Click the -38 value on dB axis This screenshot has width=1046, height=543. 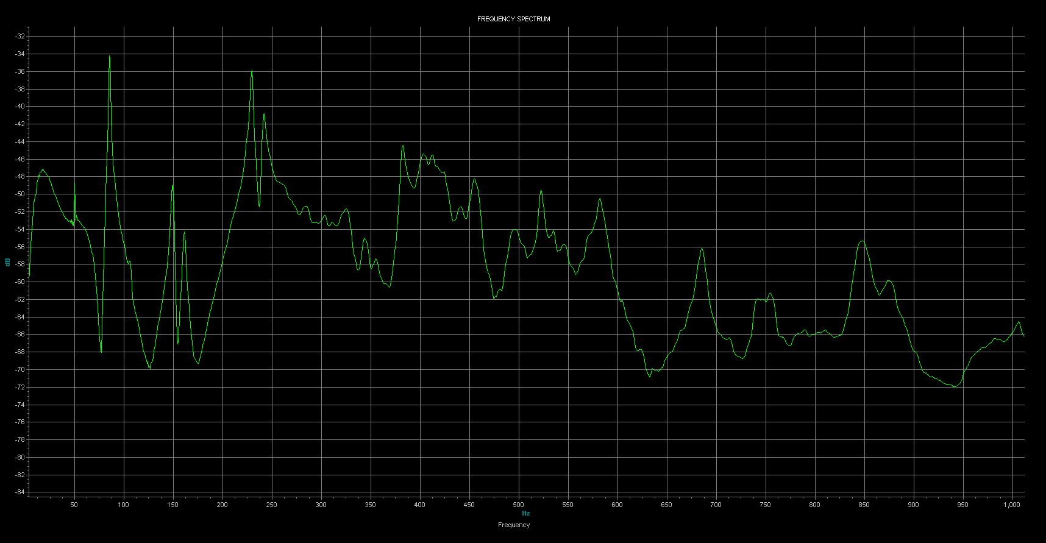pos(20,89)
